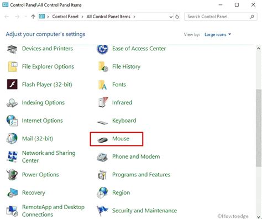Select the All Control Panel Items breadcrumb
Viewport: 262px width, 219px height.
tap(108, 17)
